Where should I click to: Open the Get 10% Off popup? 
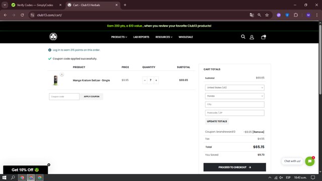(x=26, y=170)
